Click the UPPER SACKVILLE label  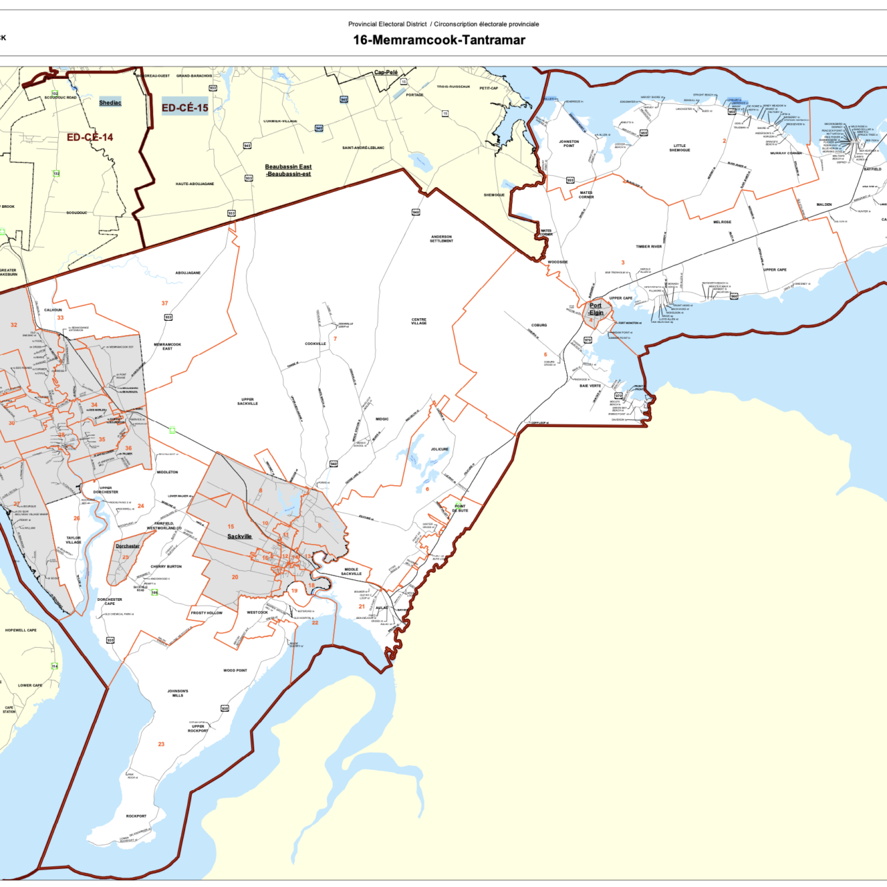tap(247, 401)
